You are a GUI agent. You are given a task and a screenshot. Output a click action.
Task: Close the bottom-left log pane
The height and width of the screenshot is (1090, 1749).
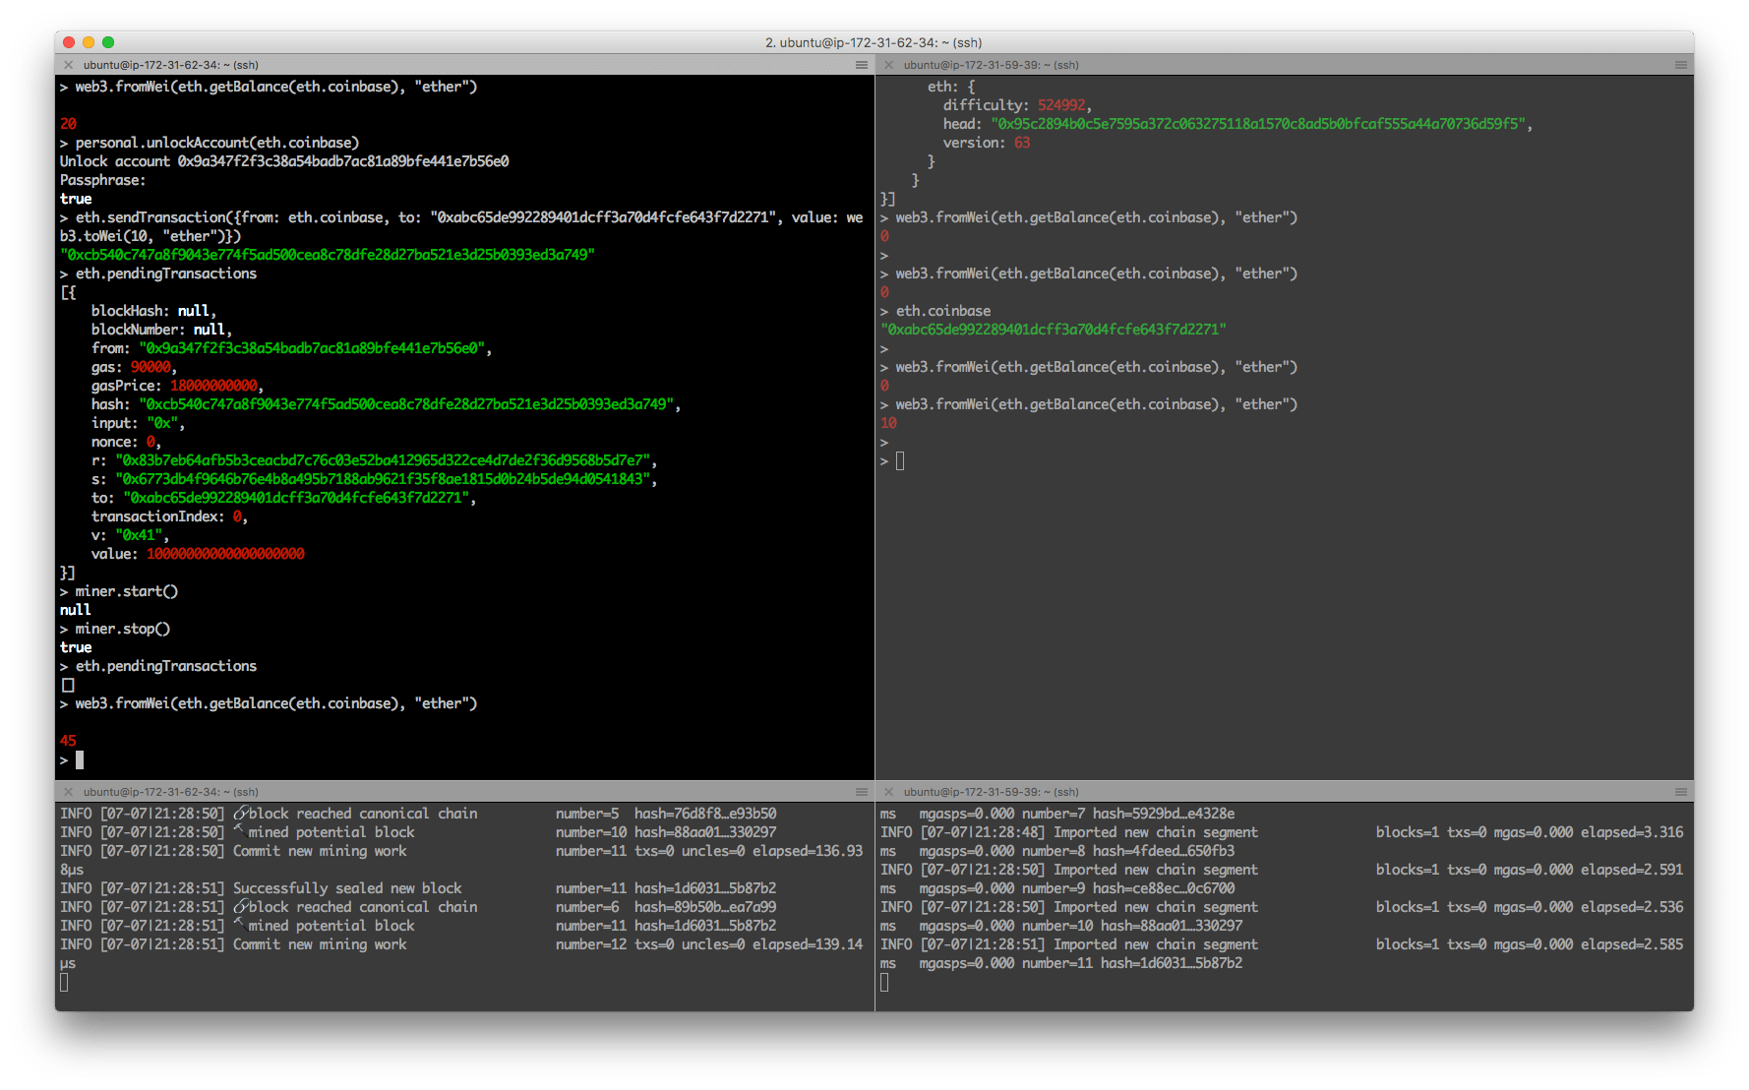(x=68, y=792)
